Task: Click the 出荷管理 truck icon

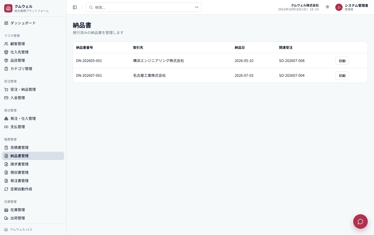Action: pyautogui.click(x=6, y=218)
